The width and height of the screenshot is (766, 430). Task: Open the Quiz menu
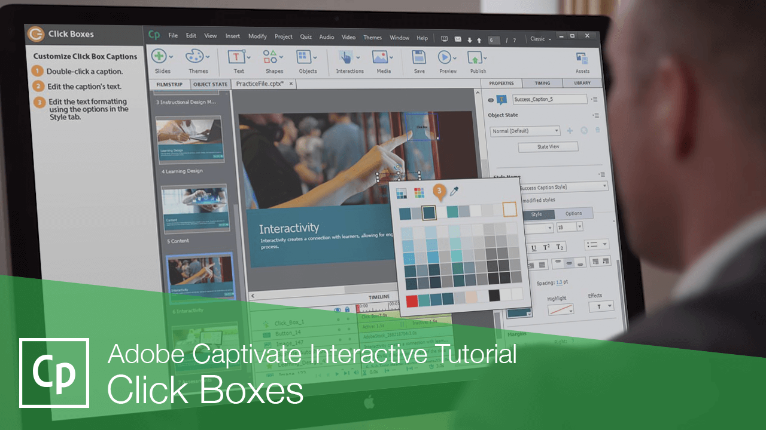(306, 36)
